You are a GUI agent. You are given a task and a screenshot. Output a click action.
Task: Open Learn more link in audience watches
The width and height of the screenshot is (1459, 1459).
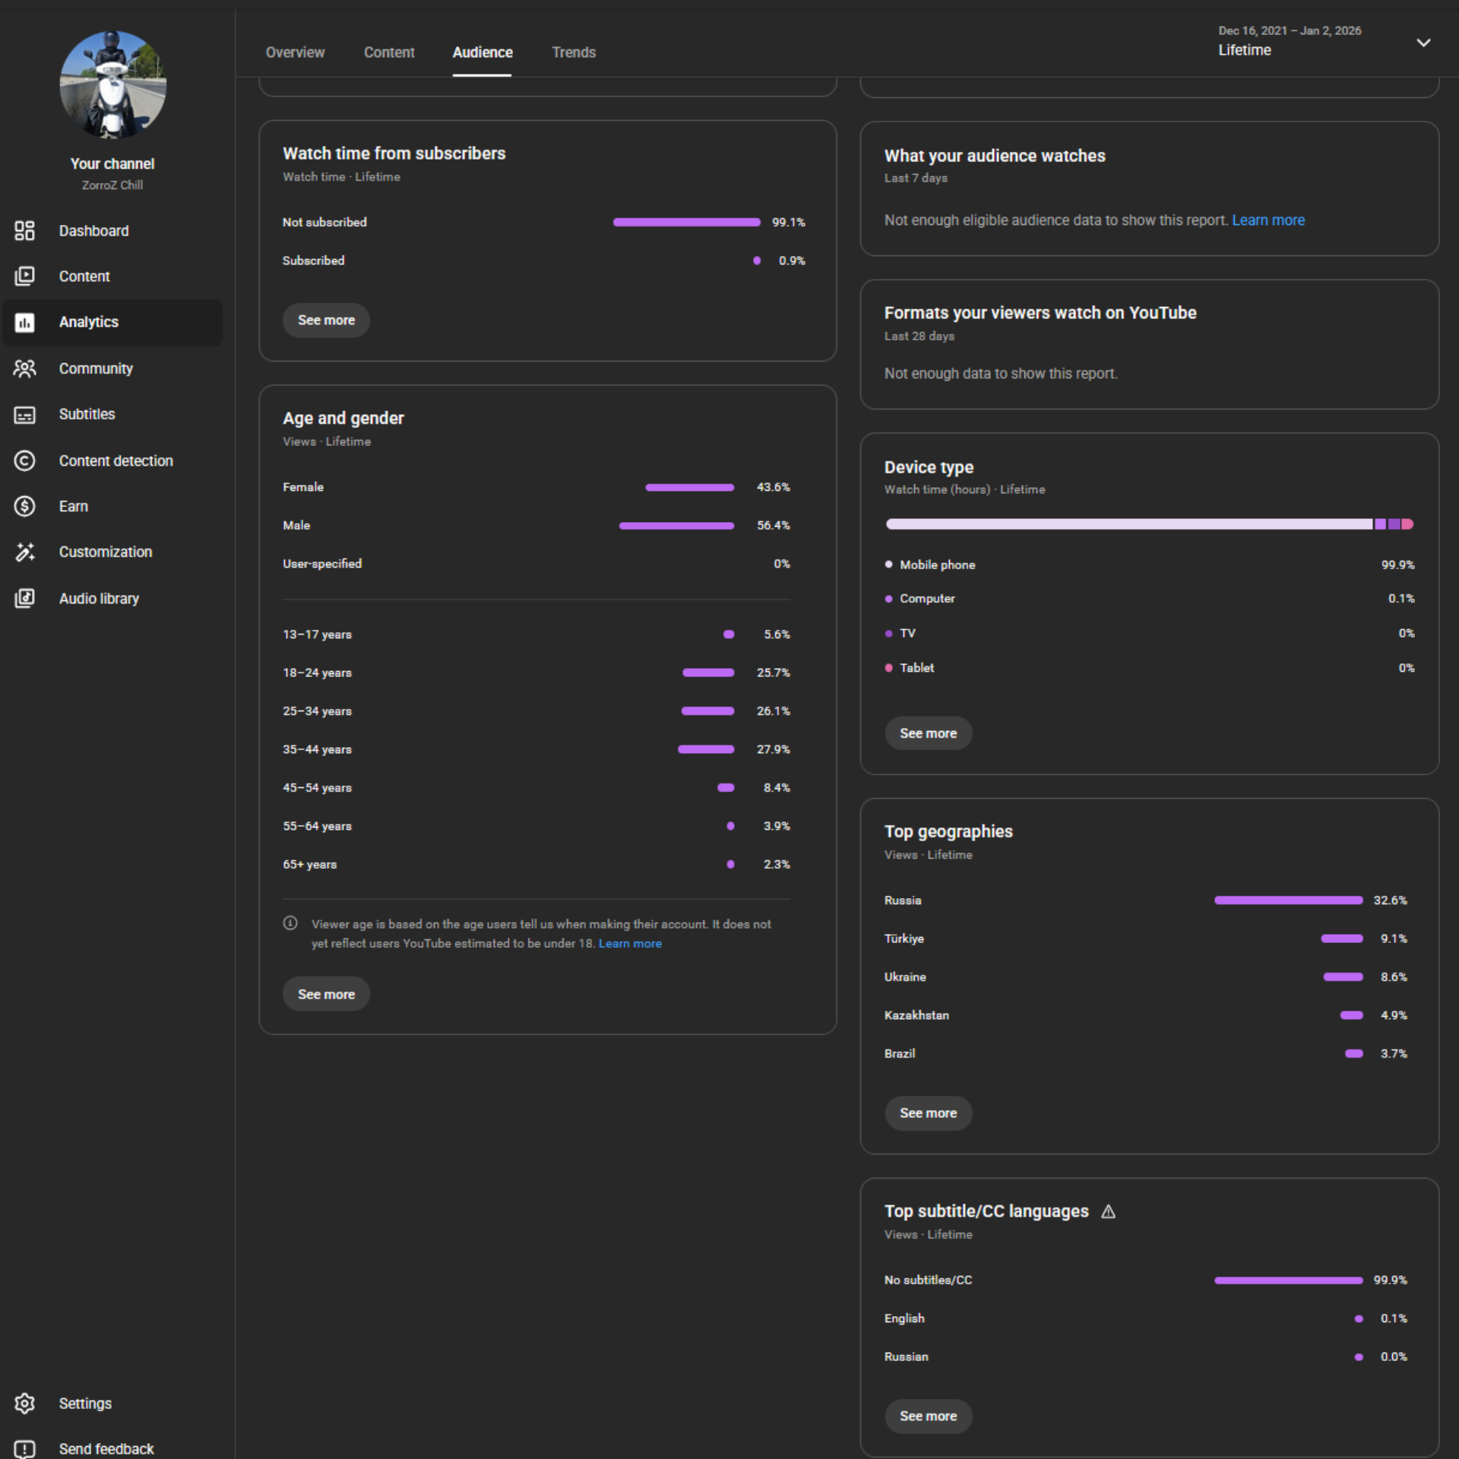1268,220
